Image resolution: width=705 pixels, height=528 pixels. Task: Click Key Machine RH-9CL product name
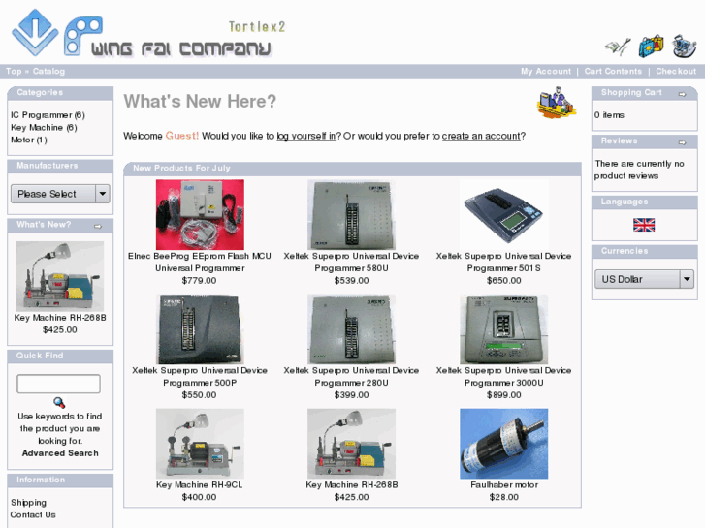[x=199, y=484]
